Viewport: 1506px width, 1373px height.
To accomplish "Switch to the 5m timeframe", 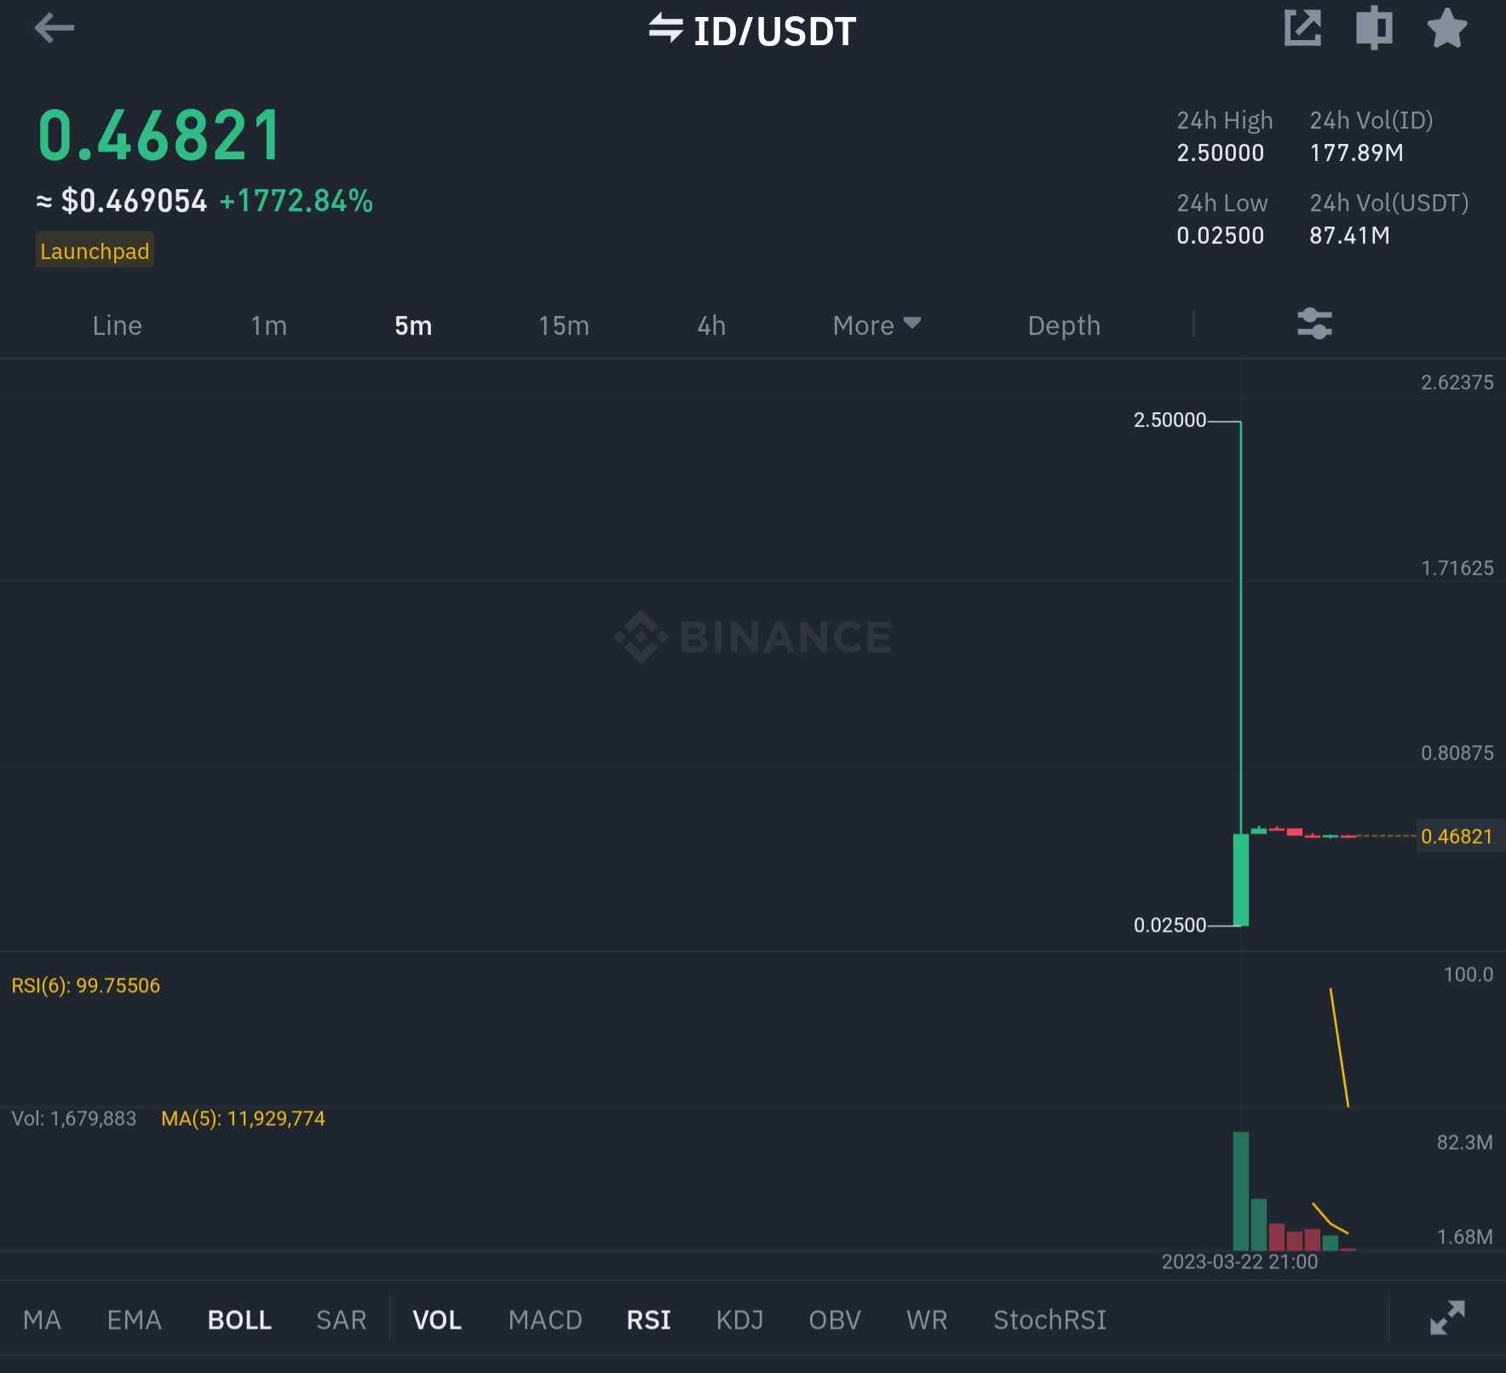I will point(413,325).
